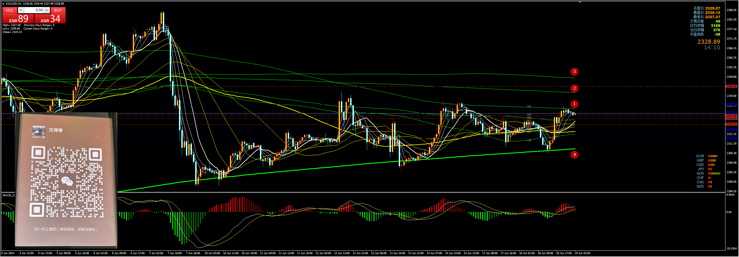
Task: Click the 日均波幅 value 3159
Action: [x=715, y=26]
